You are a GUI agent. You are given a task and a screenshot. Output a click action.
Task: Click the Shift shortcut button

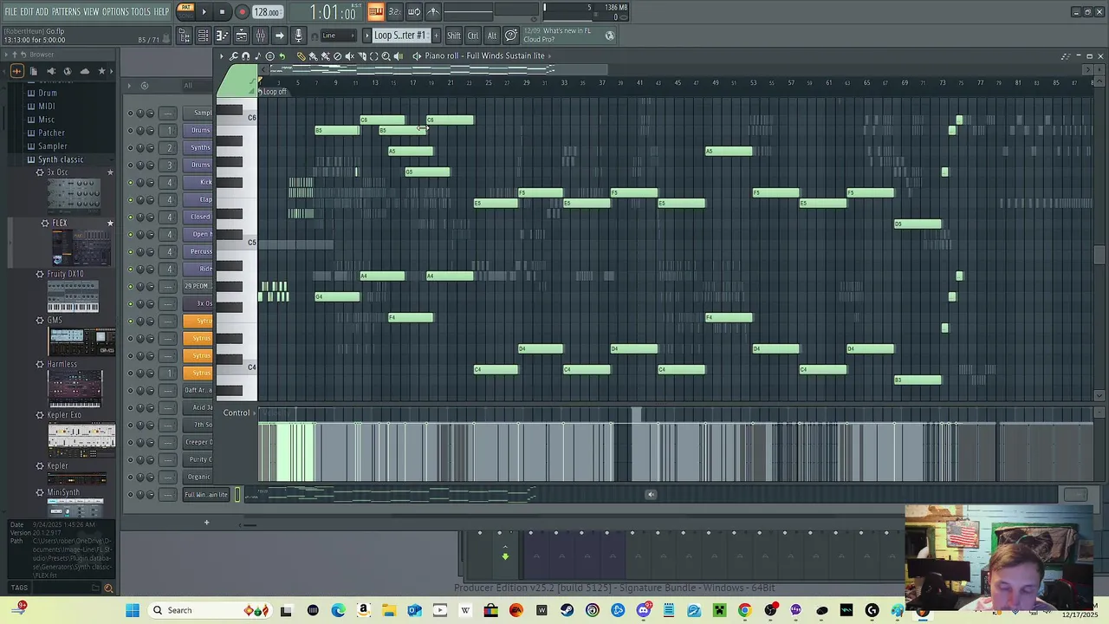(454, 36)
